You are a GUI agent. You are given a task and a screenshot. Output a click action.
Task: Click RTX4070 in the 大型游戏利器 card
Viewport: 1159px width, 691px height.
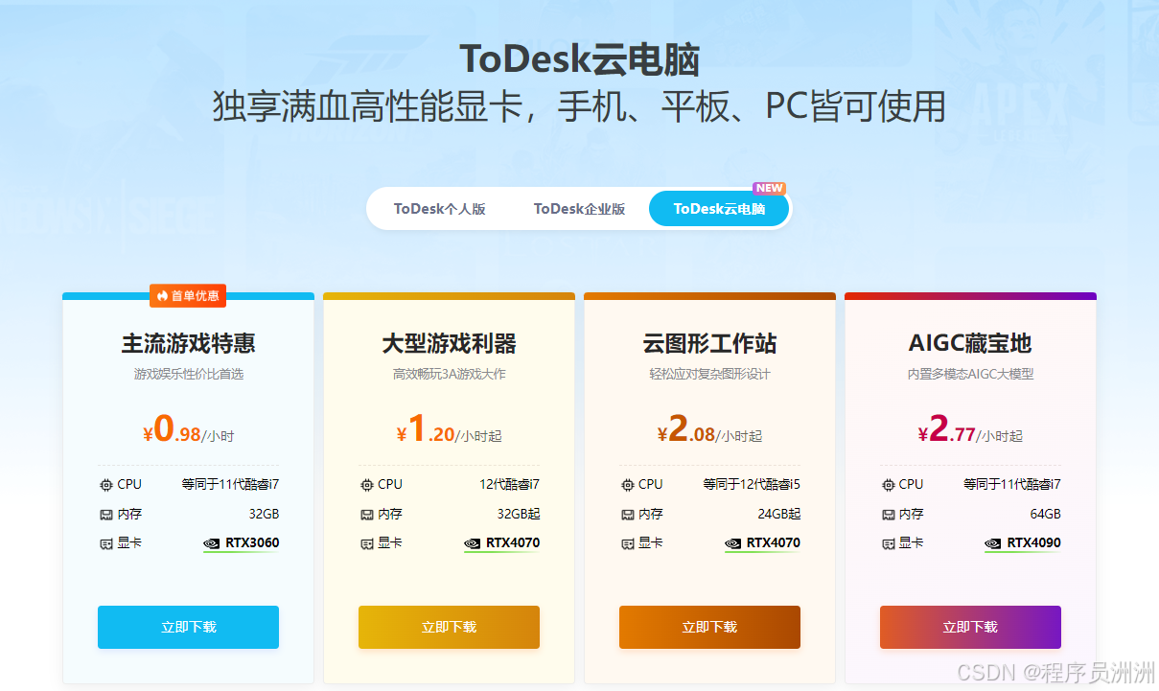[513, 543]
